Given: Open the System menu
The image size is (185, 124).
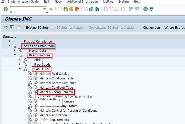Looking at the screenshot, I should tap(124, 2).
